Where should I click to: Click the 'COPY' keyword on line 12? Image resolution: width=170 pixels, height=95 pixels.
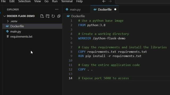click(82, 69)
